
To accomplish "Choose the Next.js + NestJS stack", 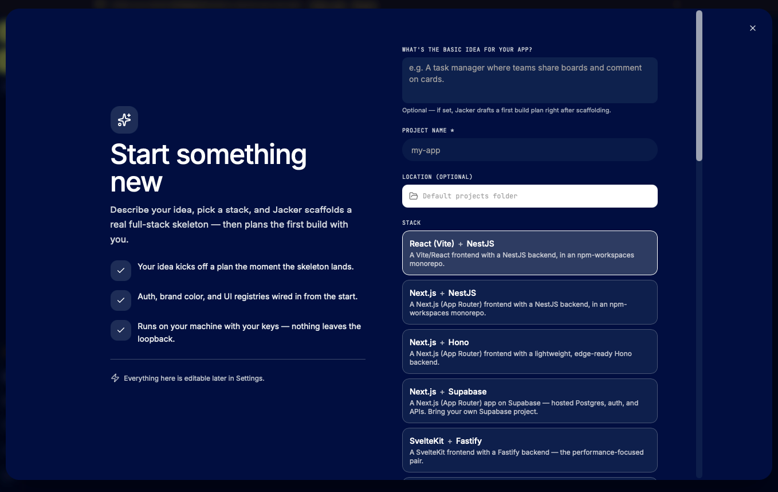I will (530, 302).
